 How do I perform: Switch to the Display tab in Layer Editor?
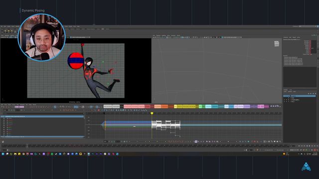[286, 89]
